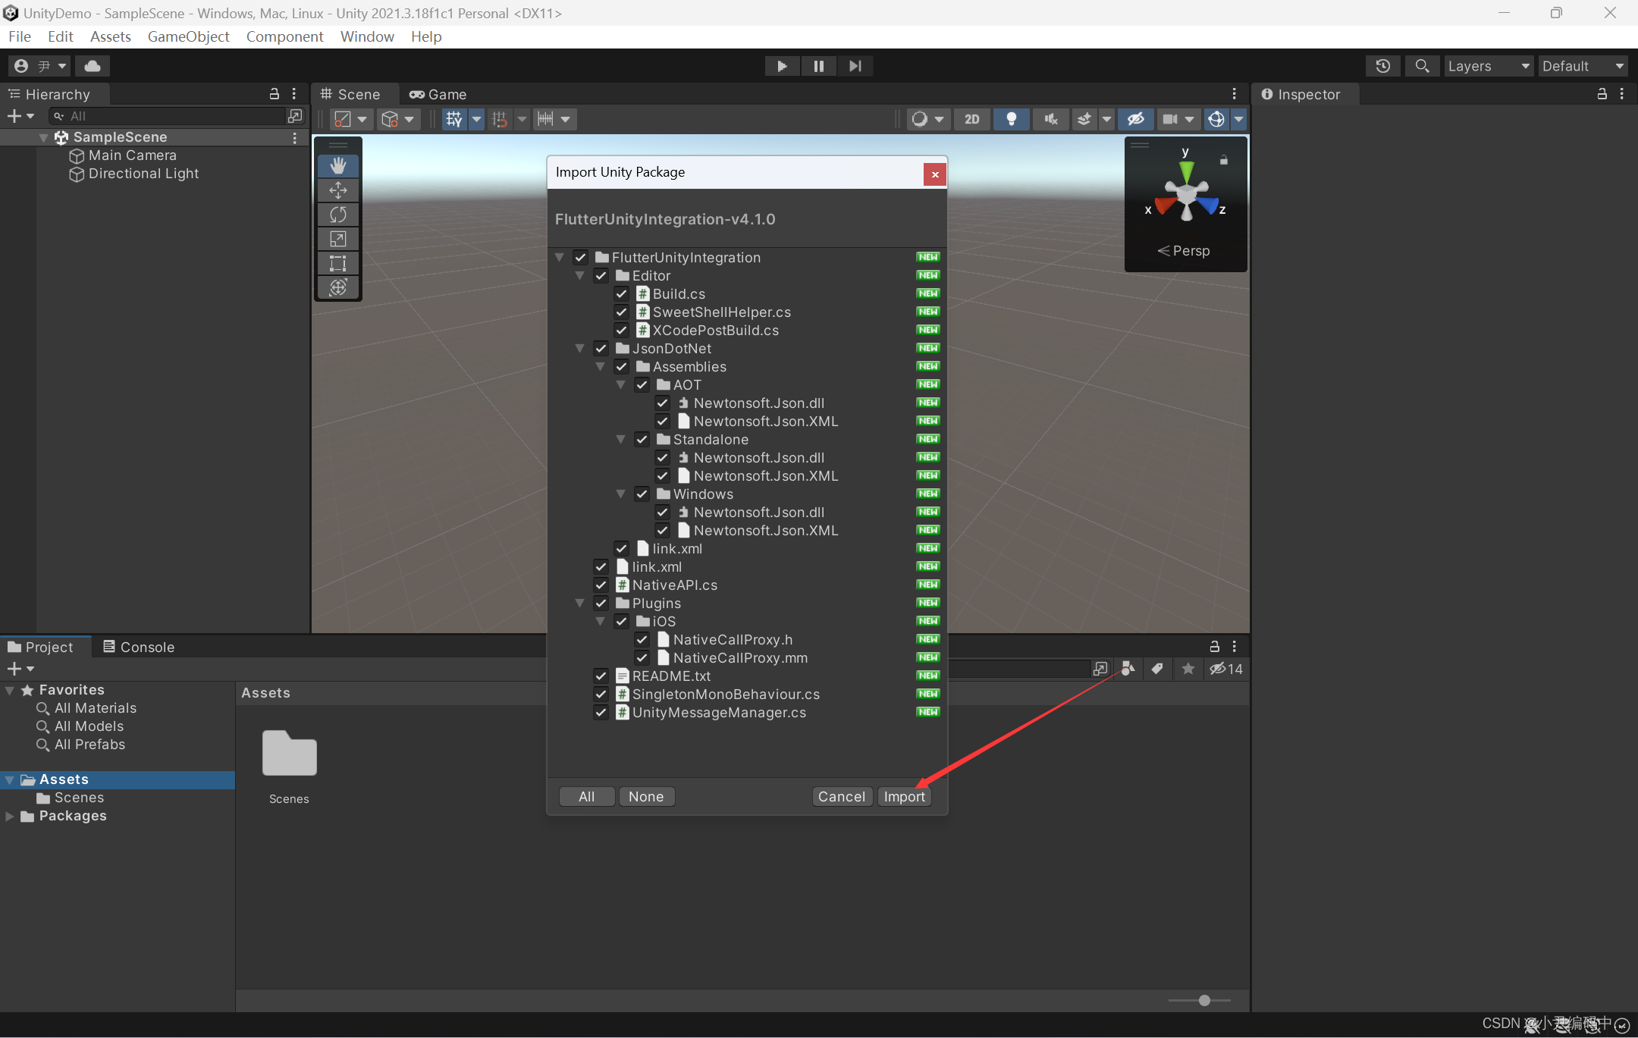Toggle scene effects icon

coord(1084,119)
